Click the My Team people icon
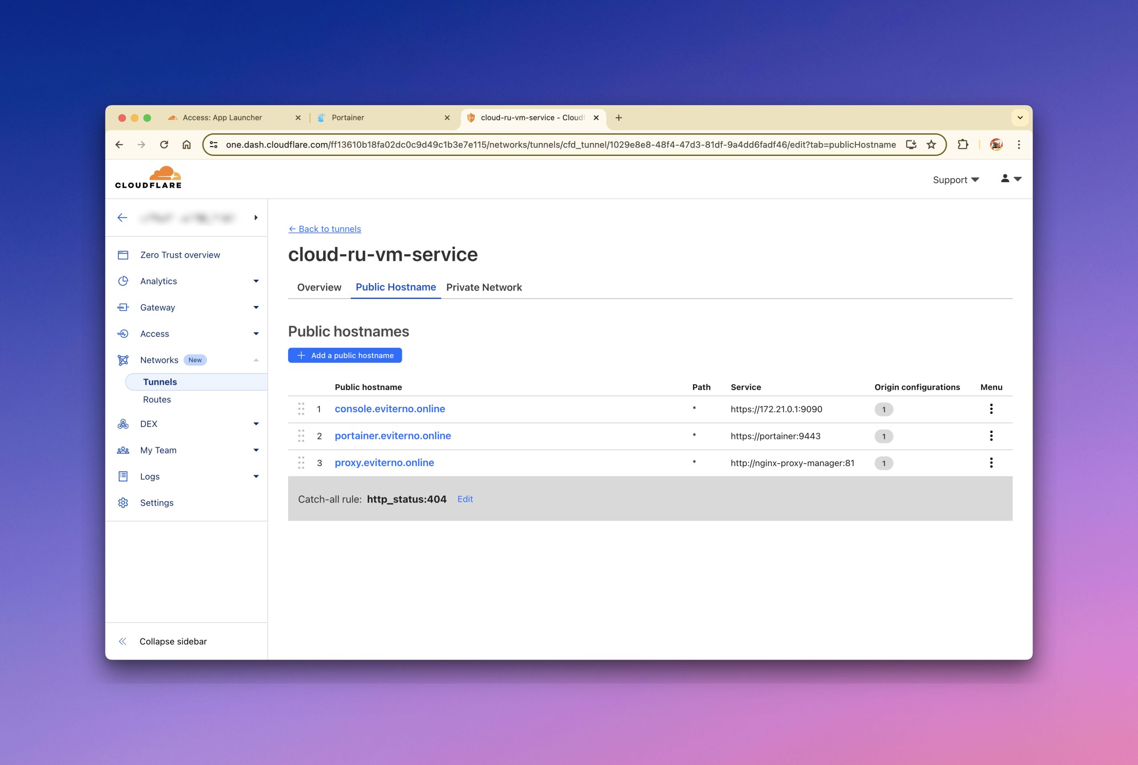Image resolution: width=1138 pixels, height=765 pixels. coord(123,450)
